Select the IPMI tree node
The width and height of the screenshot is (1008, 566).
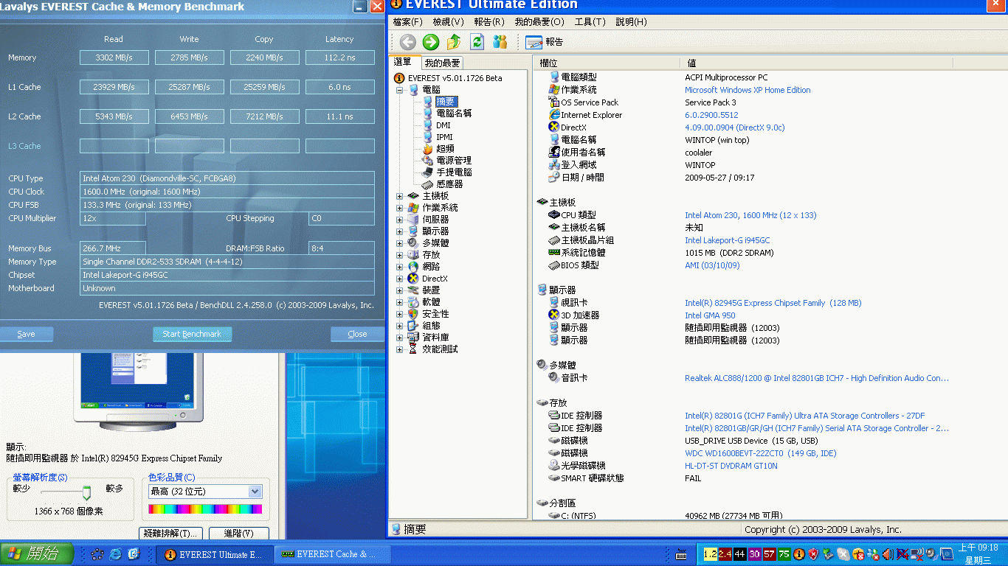(x=444, y=137)
